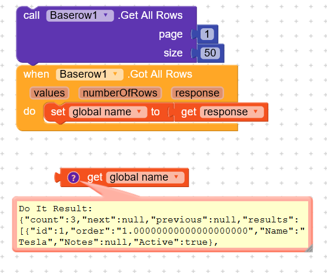Click the 'get' word on the get response block

pos(189,112)
